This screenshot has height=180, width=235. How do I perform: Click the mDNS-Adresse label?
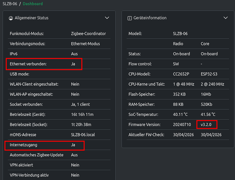[23, 135]
